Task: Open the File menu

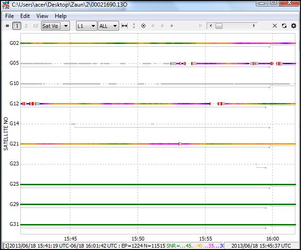Action: 9,16
